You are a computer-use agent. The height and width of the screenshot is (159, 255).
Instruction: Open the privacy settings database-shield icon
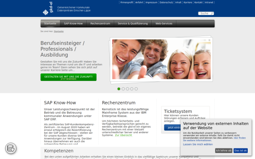(x=11, y=148)
